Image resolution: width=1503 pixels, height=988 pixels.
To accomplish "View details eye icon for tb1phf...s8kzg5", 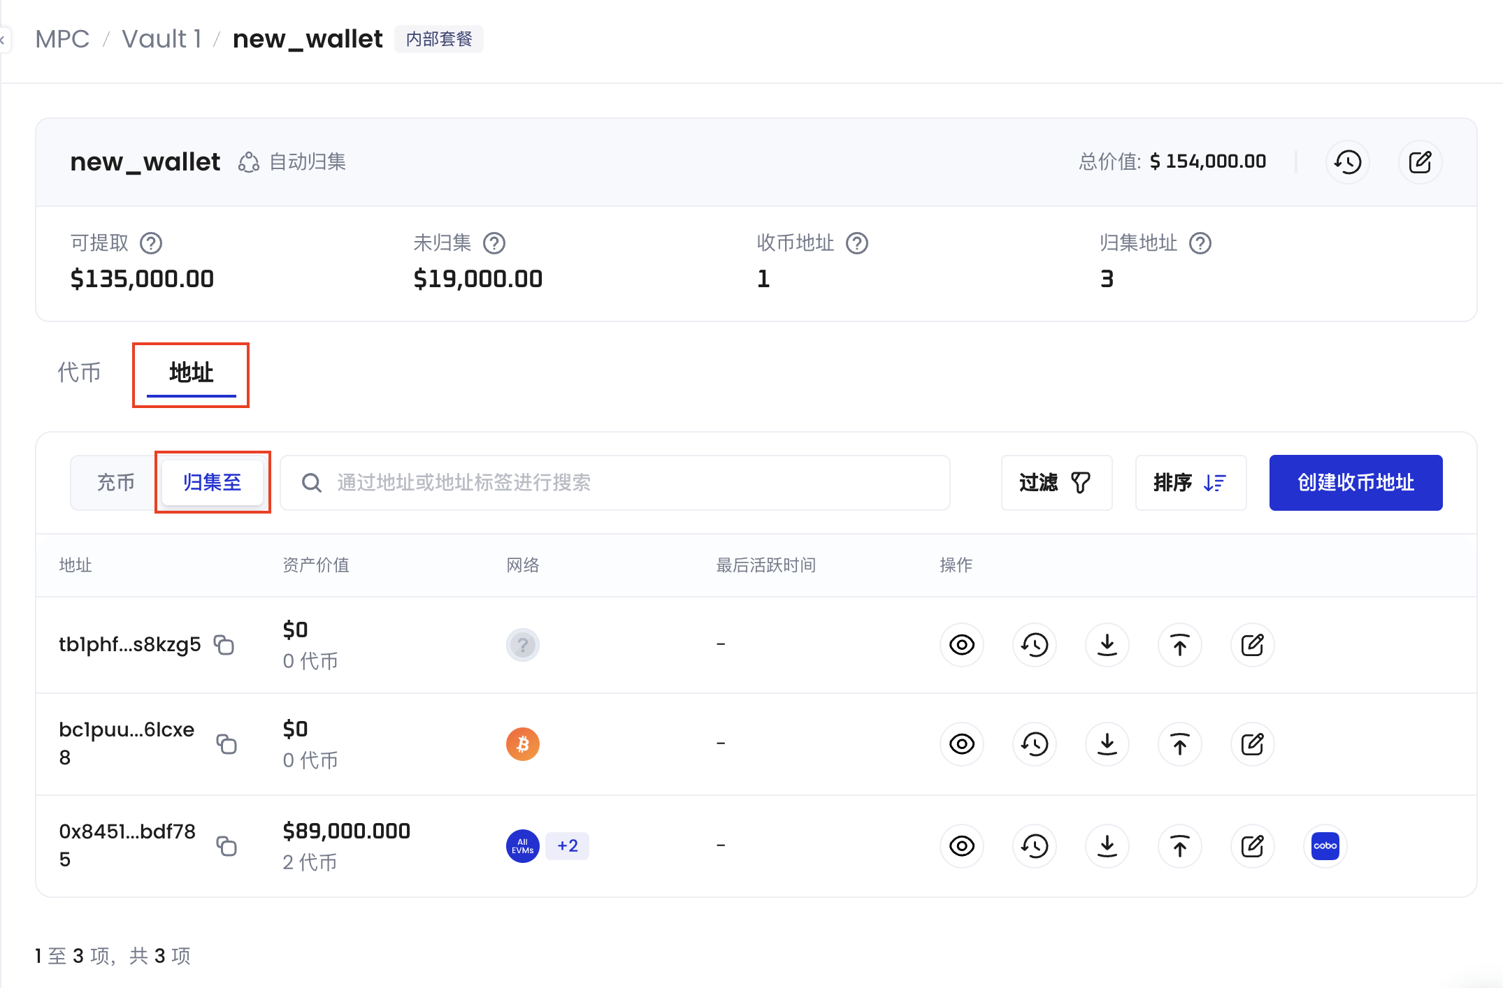I will coord(961,644).
